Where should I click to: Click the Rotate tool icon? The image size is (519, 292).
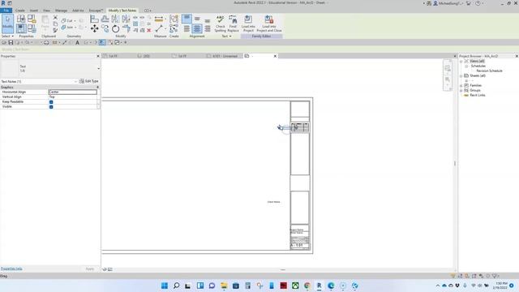pyautogui.click(x=115, y=29)
